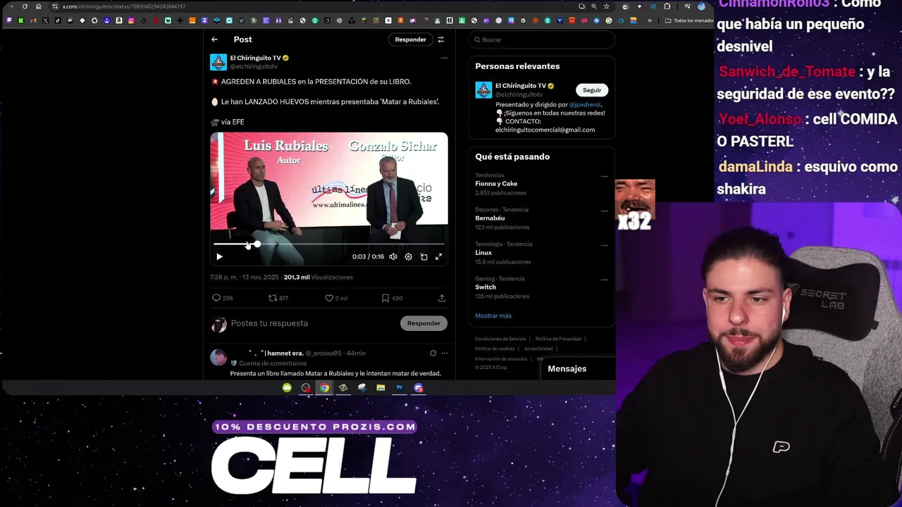This screenshot has width=902, height=507.
Task: Open three-dot menu for Linux trend
Action: pos(604,246)
